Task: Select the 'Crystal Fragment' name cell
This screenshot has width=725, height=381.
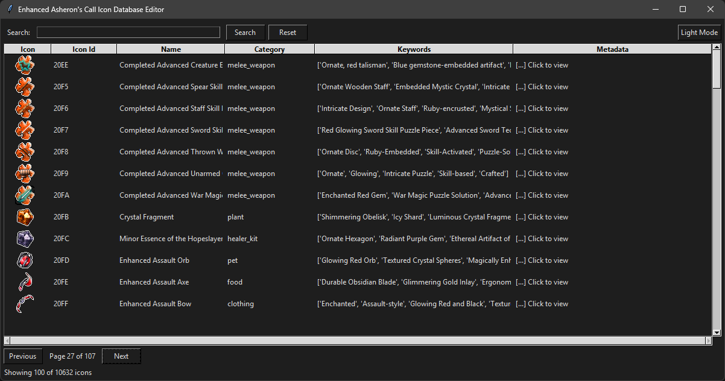Action: pos(147,217)
